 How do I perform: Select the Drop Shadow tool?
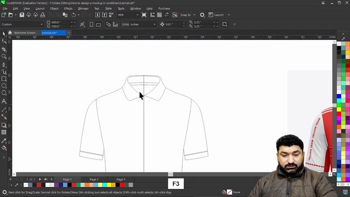click(4, 125)
